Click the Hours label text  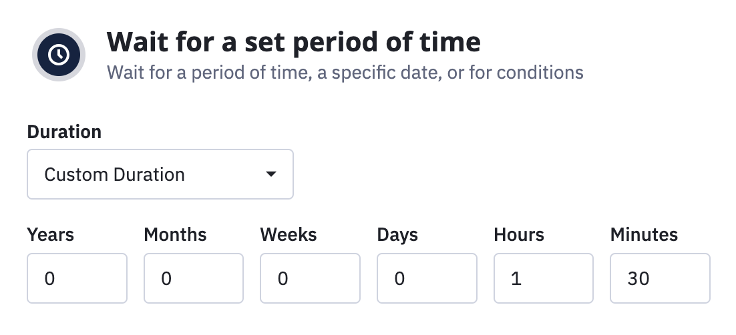[x=519, y=235]
